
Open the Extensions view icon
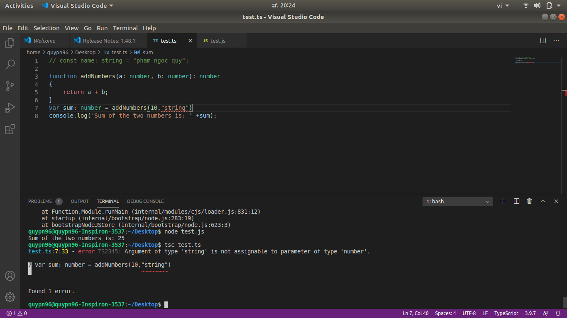coord(10,130)
